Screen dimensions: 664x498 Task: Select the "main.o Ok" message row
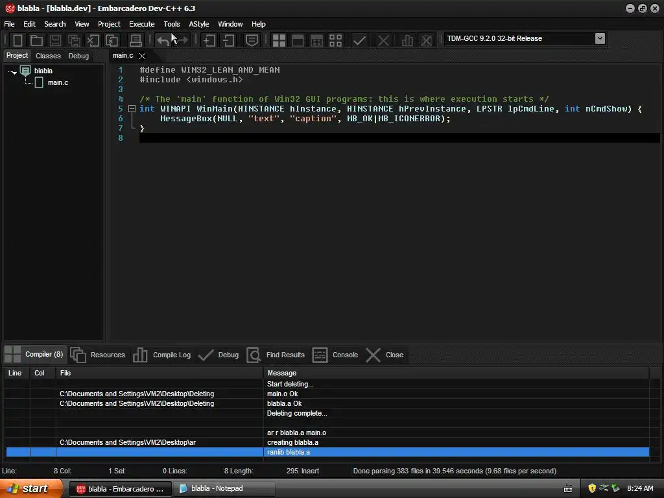pyautogui.click(x=327, y=394)
